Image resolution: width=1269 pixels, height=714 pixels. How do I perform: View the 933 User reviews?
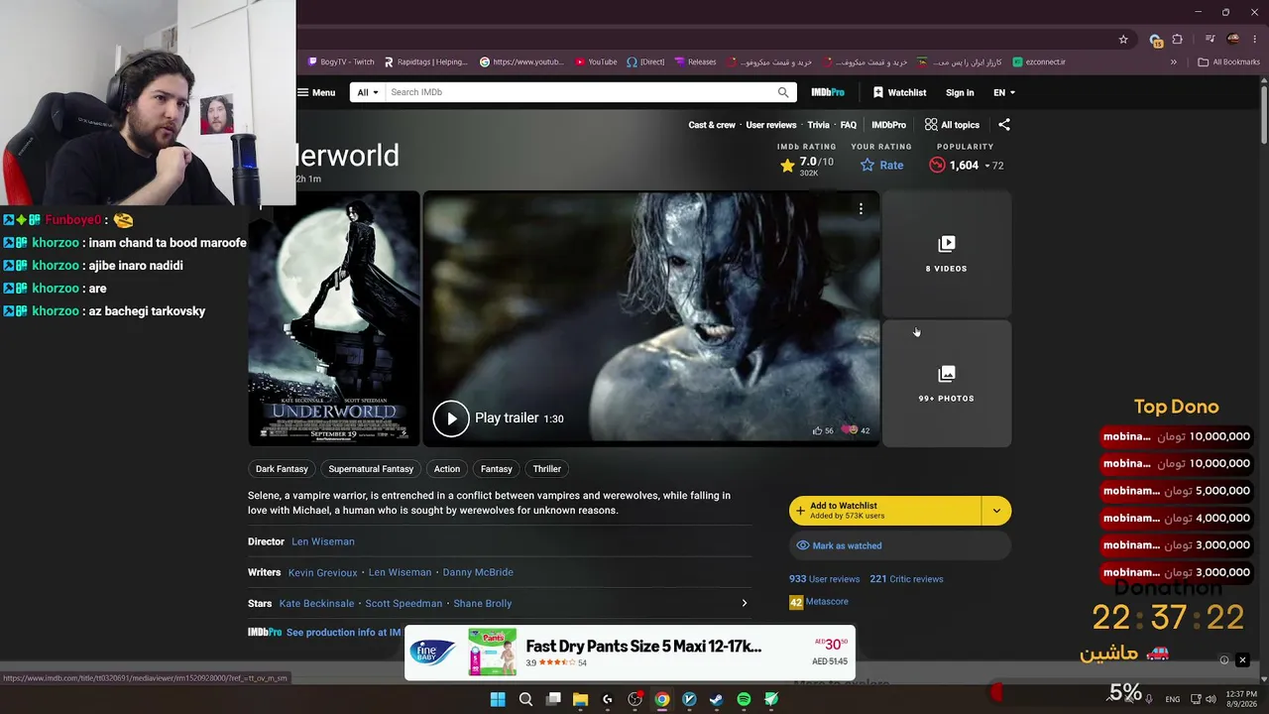point(824,579)
